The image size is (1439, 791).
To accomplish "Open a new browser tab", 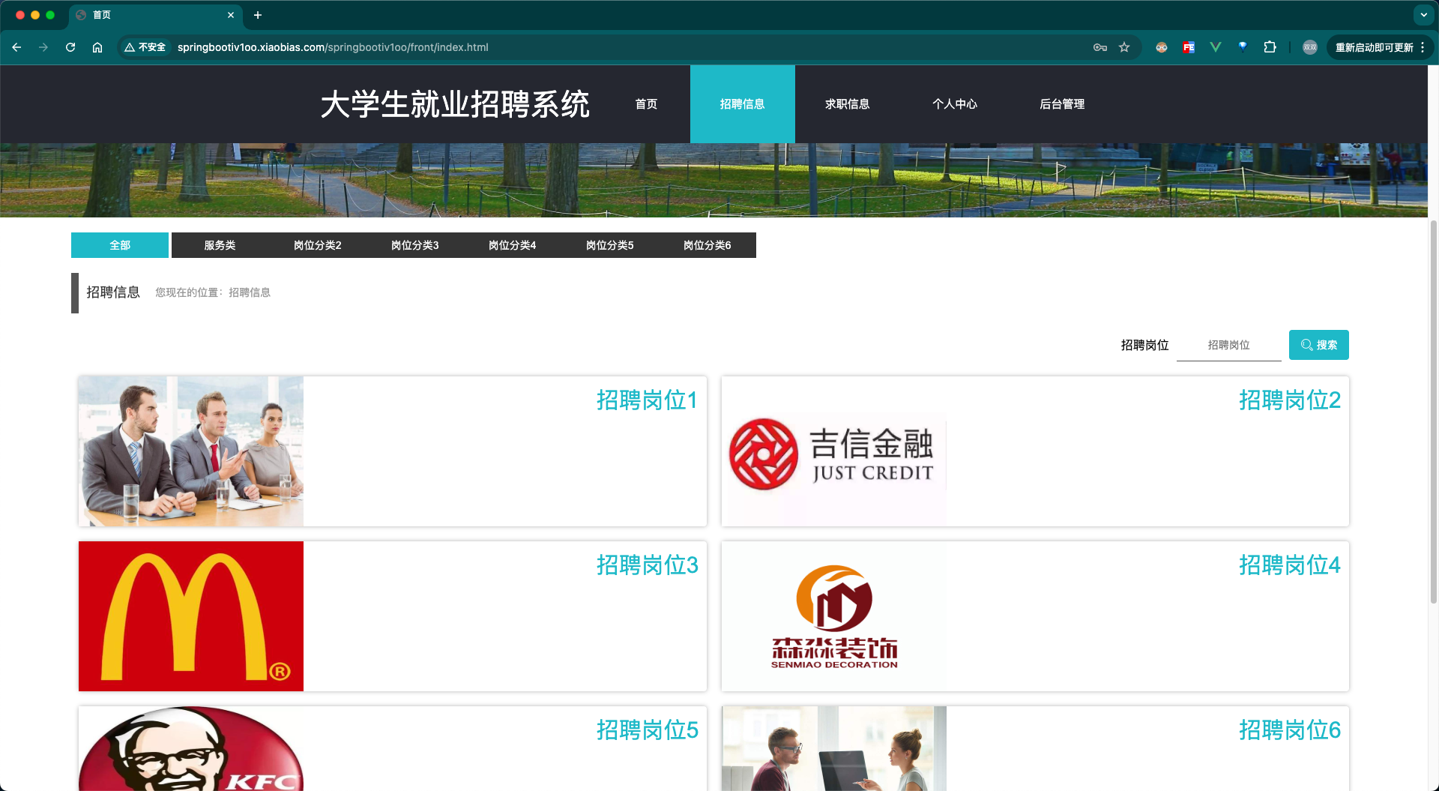I will point(258,15).
